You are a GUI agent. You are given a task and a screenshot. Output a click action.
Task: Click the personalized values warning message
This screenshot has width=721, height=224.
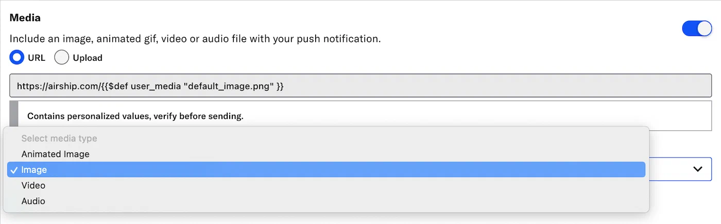coord(135,116)
